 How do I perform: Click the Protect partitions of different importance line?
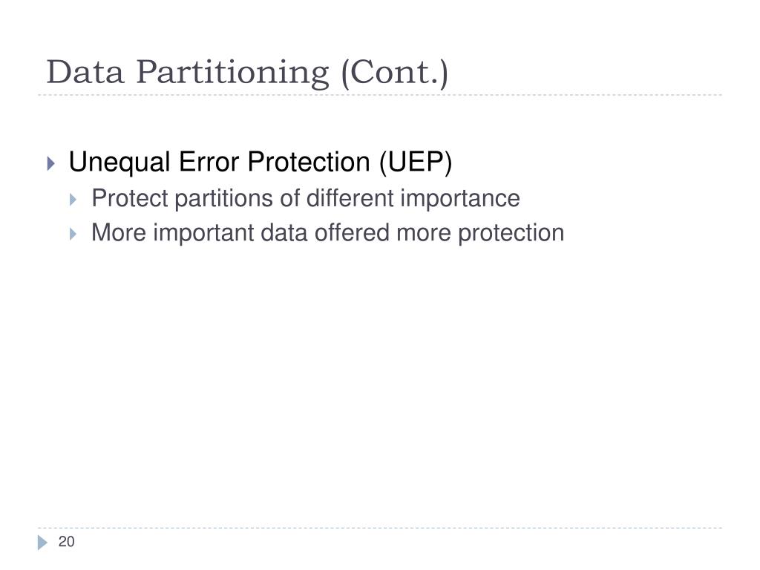tap(306, 198)
